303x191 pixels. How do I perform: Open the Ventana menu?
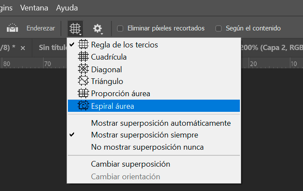coord(34,8)
